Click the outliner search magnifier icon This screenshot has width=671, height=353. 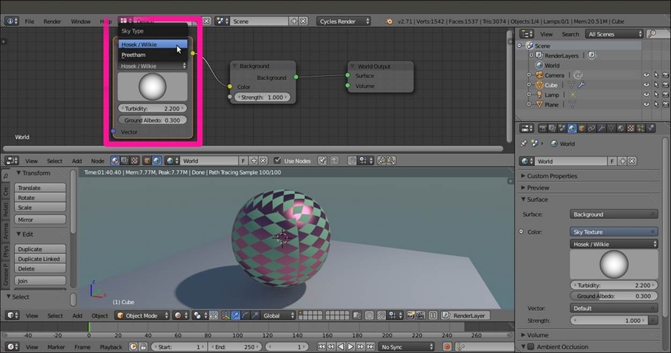651,34
